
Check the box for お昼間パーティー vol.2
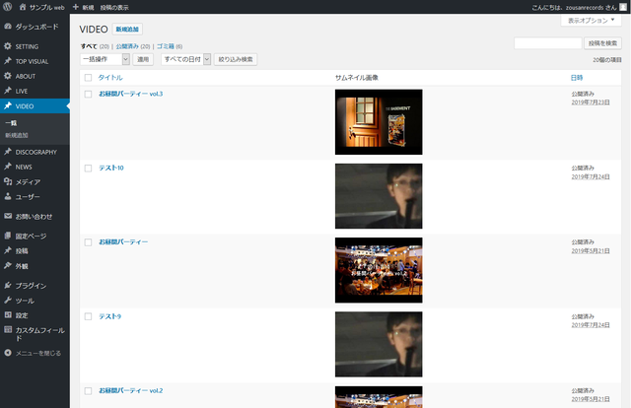click(x=88, y=390)
